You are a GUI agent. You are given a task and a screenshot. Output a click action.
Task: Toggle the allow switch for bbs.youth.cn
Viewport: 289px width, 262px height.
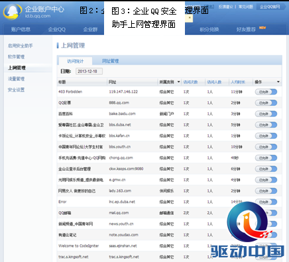266,147
